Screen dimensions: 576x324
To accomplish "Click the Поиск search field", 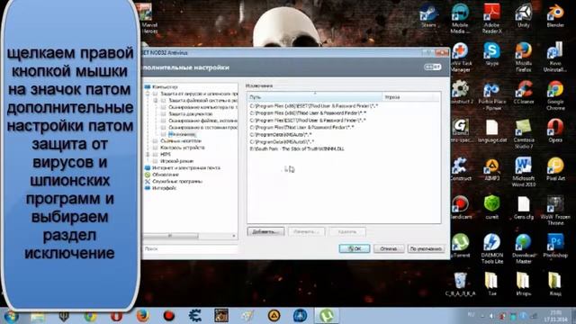I will pos(190,248).
